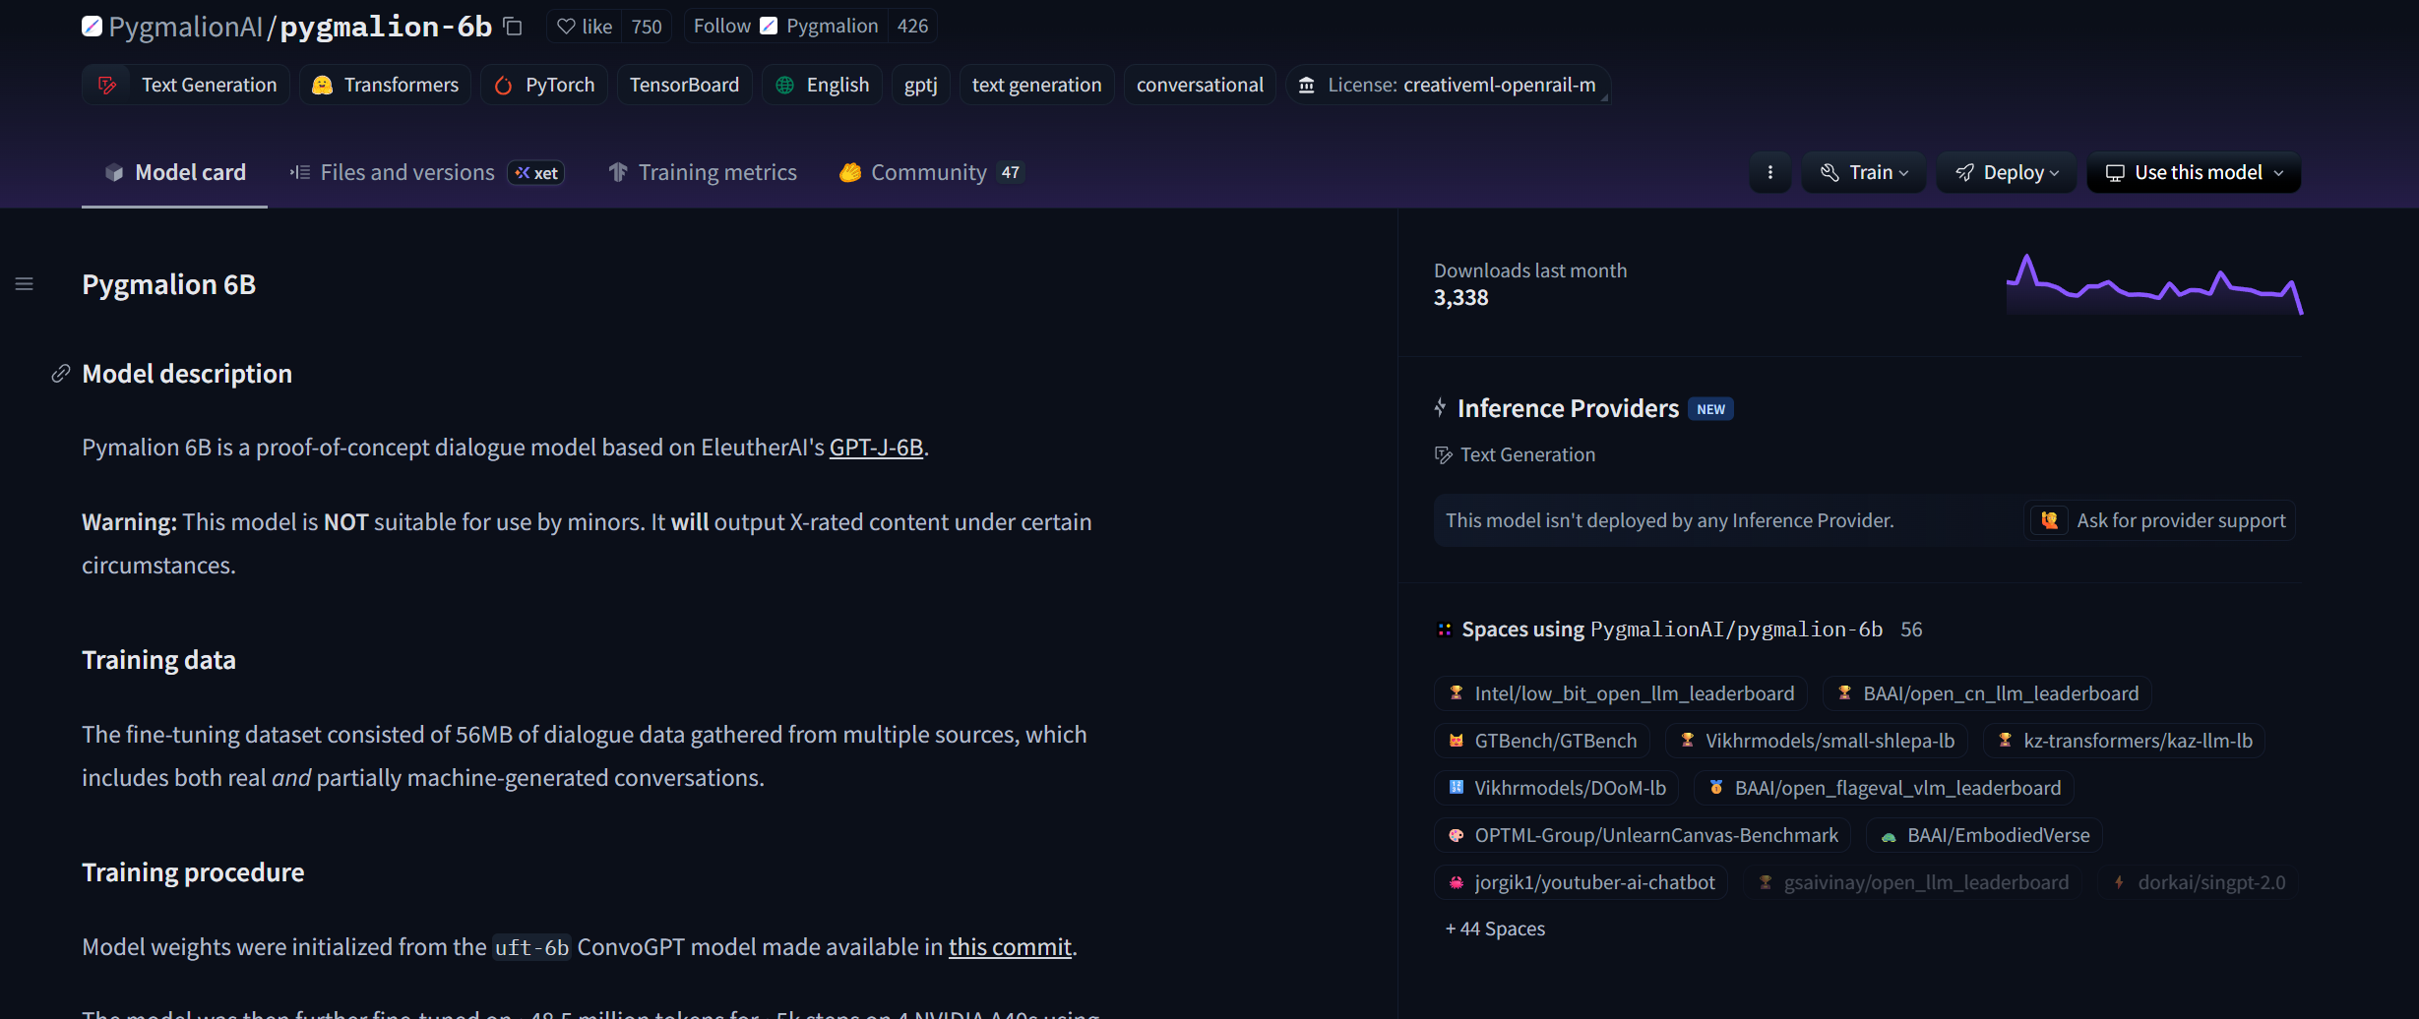
Task: Open Vikhrmodels/small-shlepa-lb space
Action: pyautogui.click(x=1817, y=741)
